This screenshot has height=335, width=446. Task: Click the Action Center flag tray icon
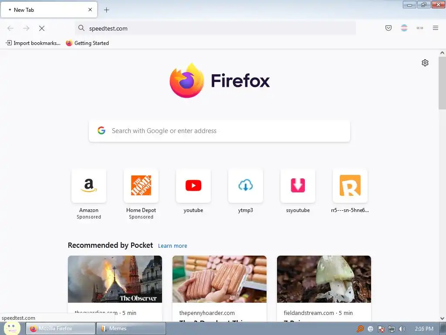[x=381, y=329]
